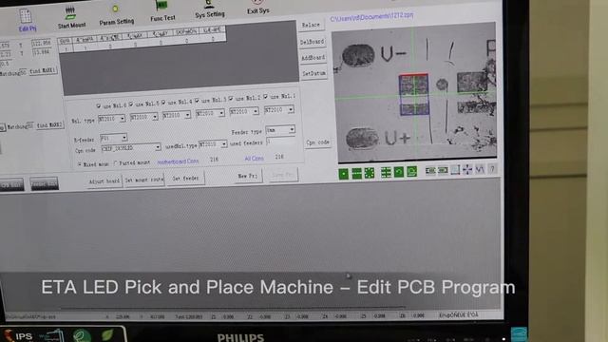
Task: Click the question mark help icon
Action: pos(492,169)
